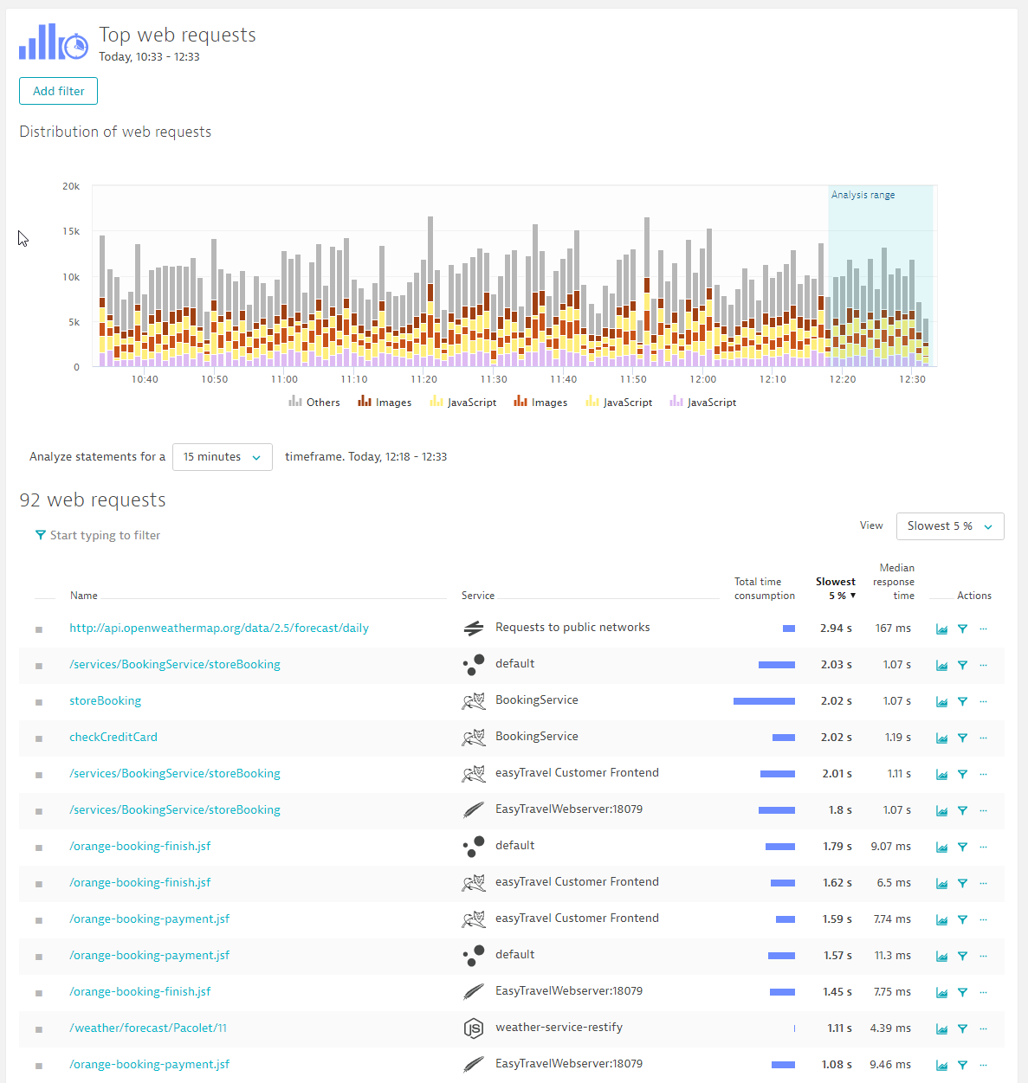Click the 4.39 ms median value
This screenshot has height=1083, width=1028.
tap(890, 1028)
